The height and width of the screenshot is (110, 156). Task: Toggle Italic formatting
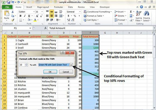click(25, 16)
